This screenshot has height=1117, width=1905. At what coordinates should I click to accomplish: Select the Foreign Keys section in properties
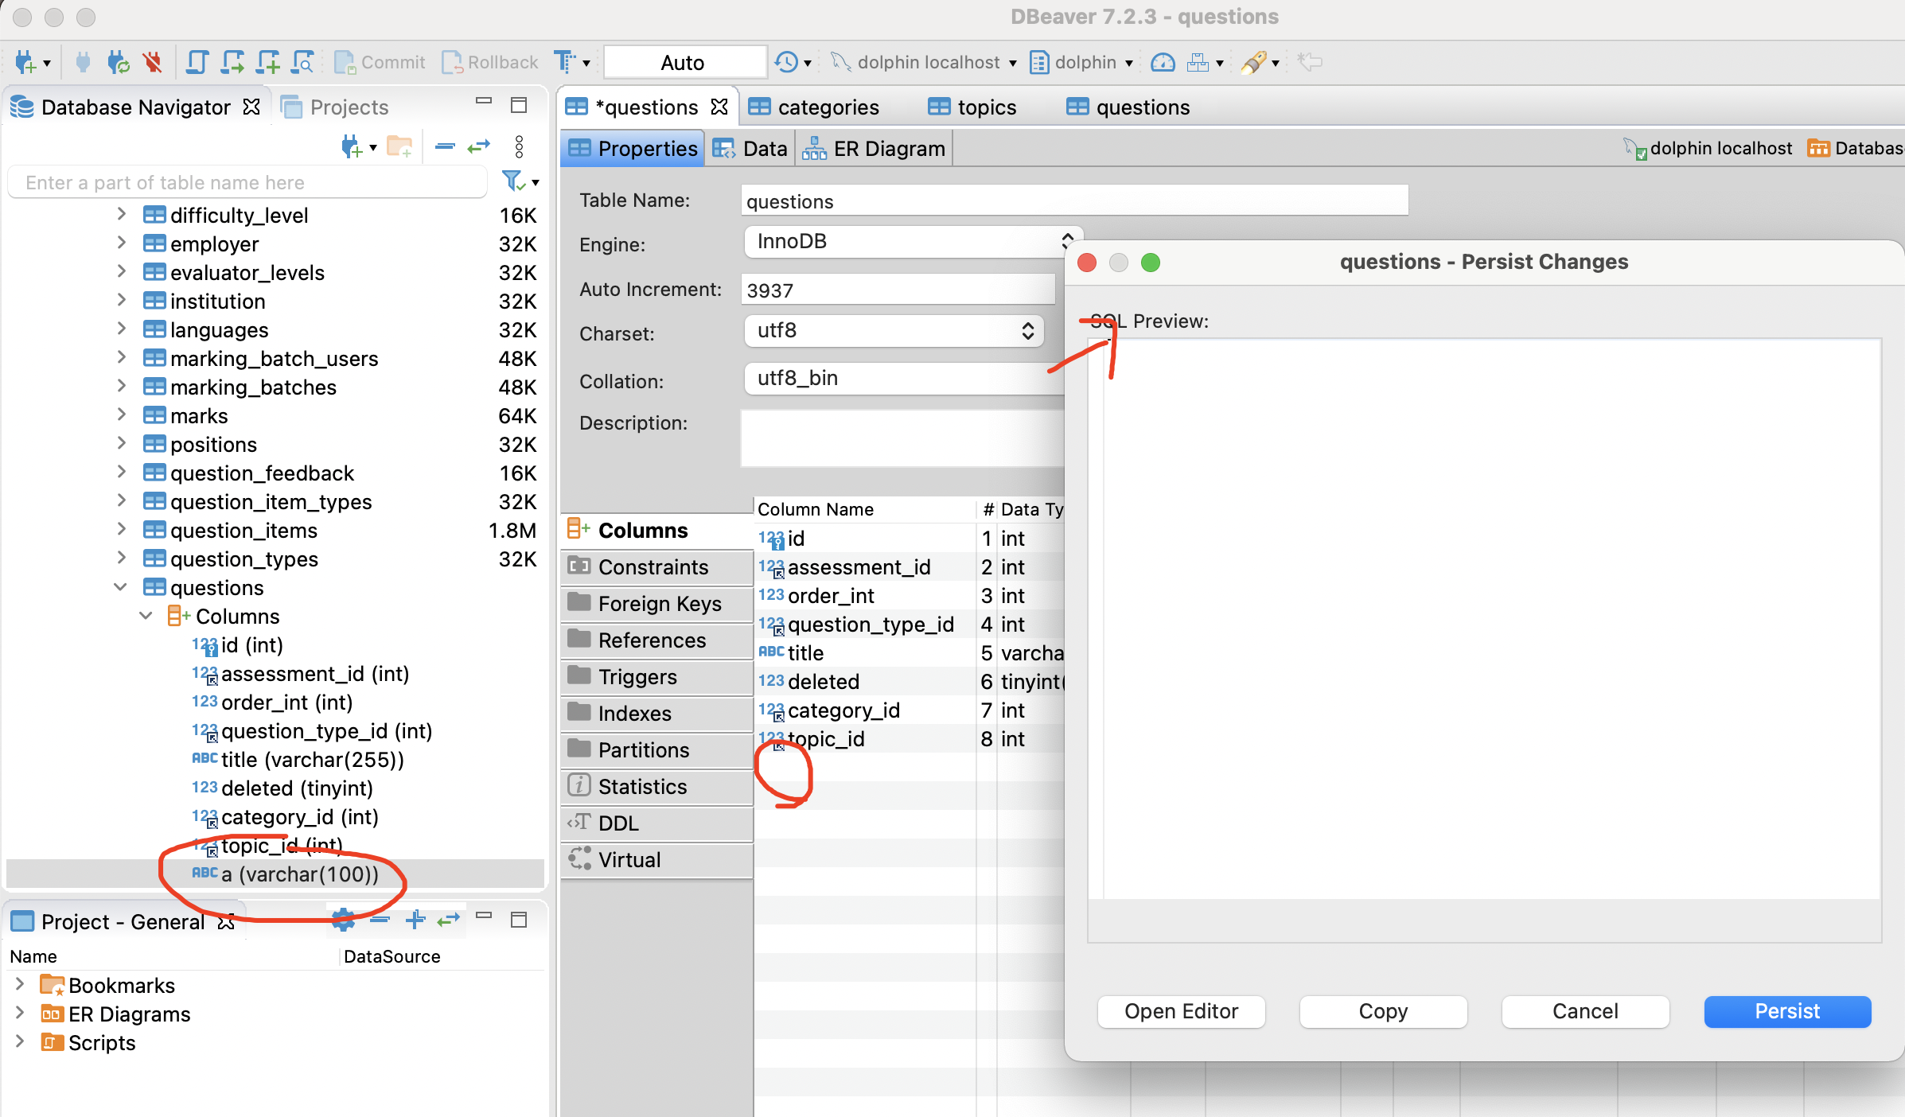(659, 604)
